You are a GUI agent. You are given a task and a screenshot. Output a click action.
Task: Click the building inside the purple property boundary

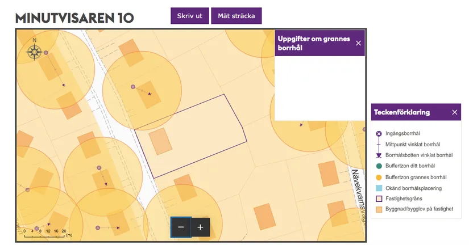point(160,141)
